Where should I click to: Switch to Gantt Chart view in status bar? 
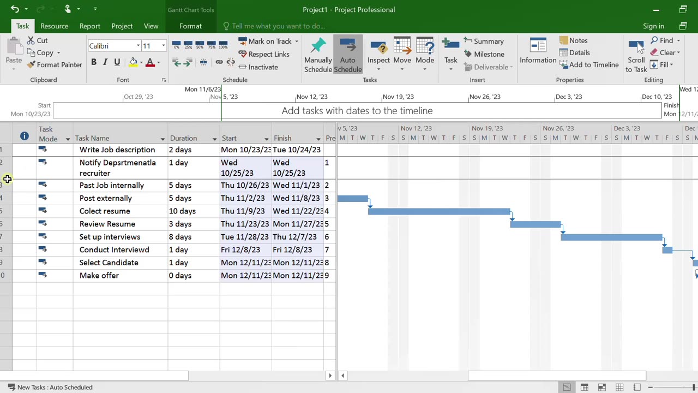567,388
